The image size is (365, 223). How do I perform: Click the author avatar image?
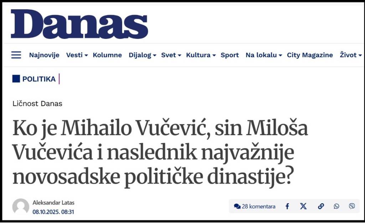[21, 207]
